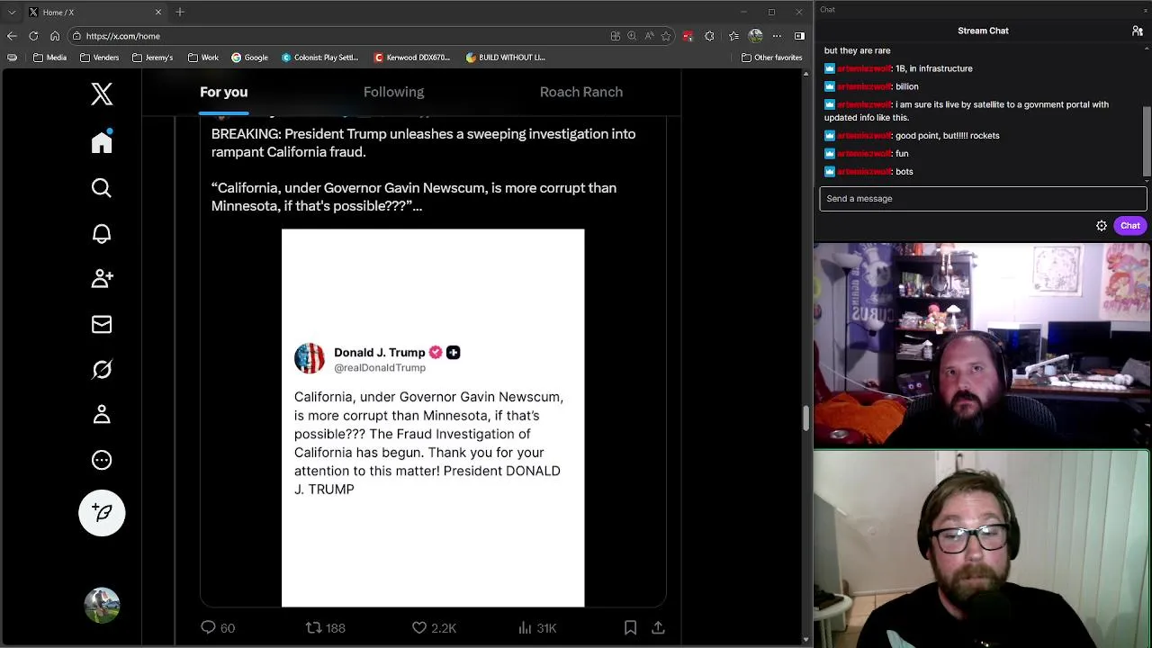Open the Colonist: Play Settl... bookmark
The height and width of the screenshot is (648, 1152).
320,58
